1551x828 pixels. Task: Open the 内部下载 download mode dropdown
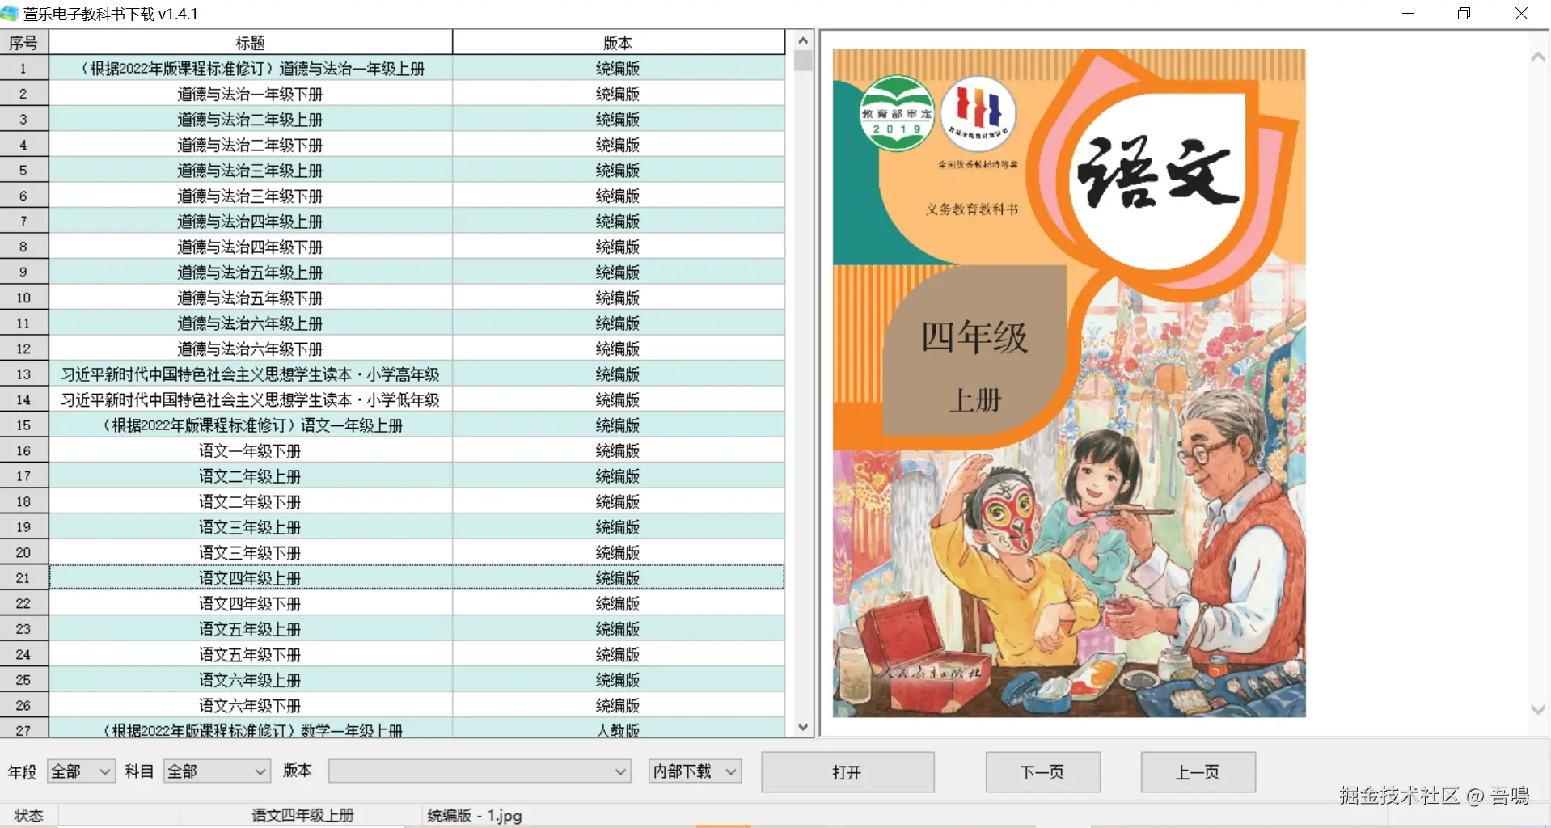pos(695,771)
